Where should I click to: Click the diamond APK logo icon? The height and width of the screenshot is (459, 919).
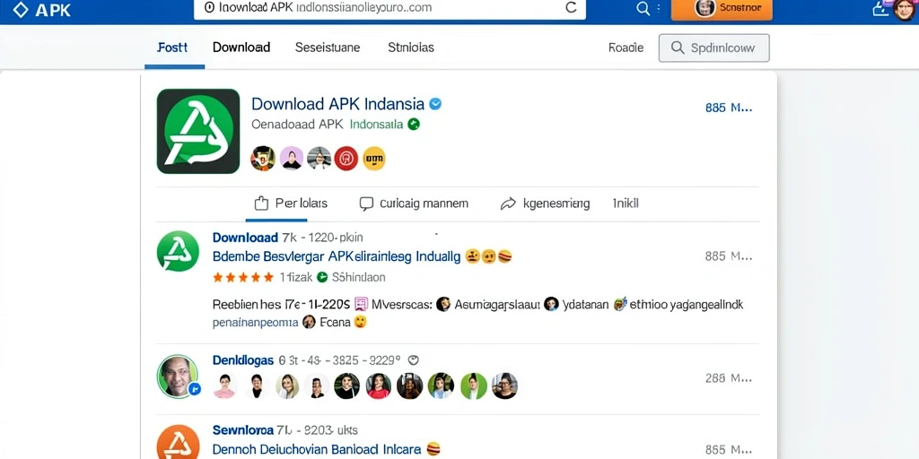point(21,9)
